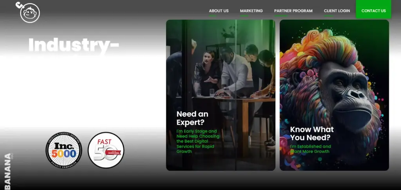The image size is (401, 190).
Task: Open the About Us menu
Action: pyautogui.click(x=219, y=11)
